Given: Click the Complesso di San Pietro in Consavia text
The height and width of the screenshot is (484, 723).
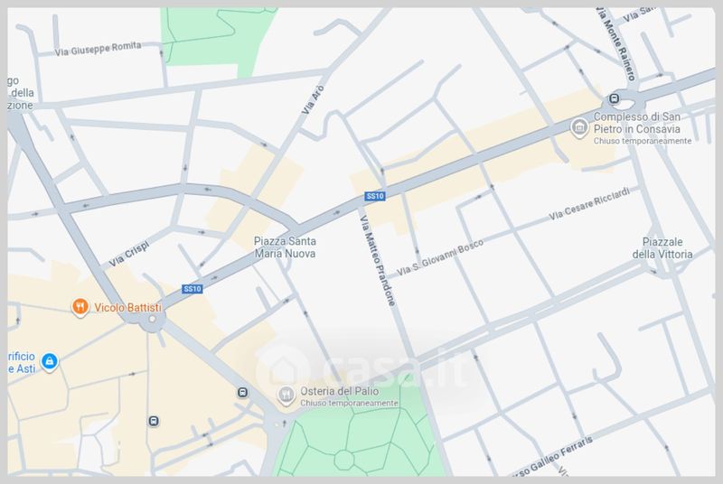Looking at the screenshot, I should click(643, 124).
